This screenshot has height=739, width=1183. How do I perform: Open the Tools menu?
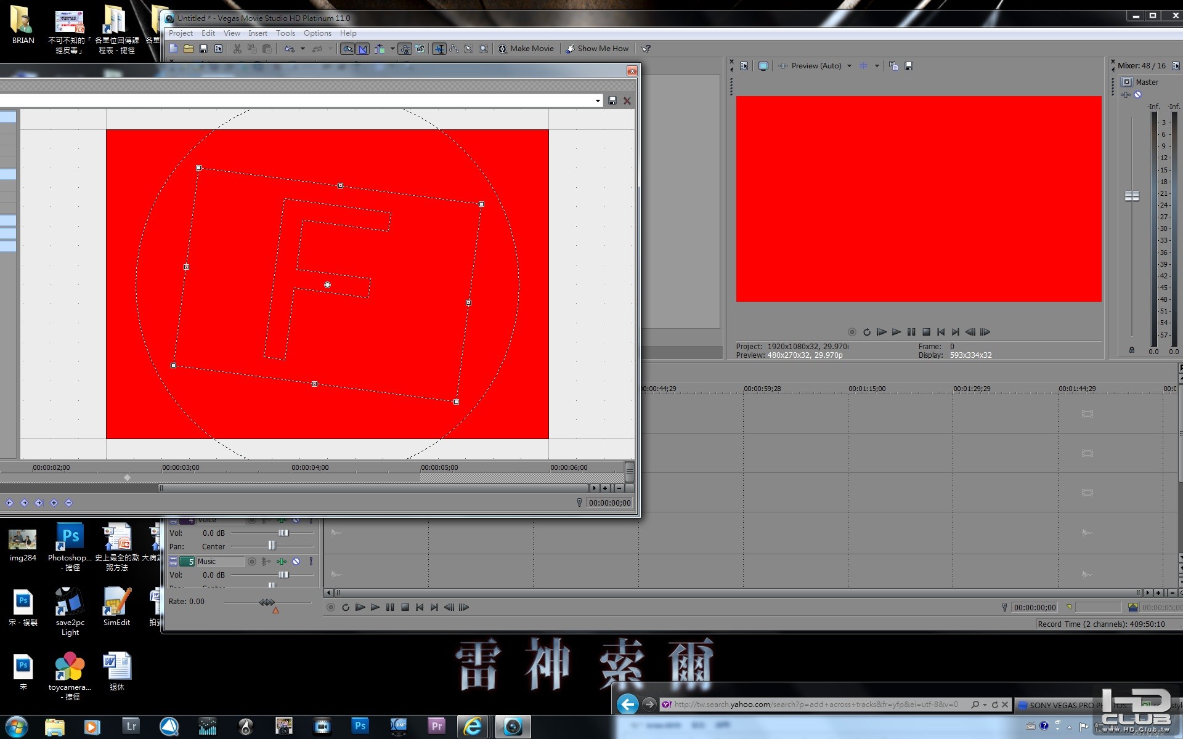click(285, 33)
